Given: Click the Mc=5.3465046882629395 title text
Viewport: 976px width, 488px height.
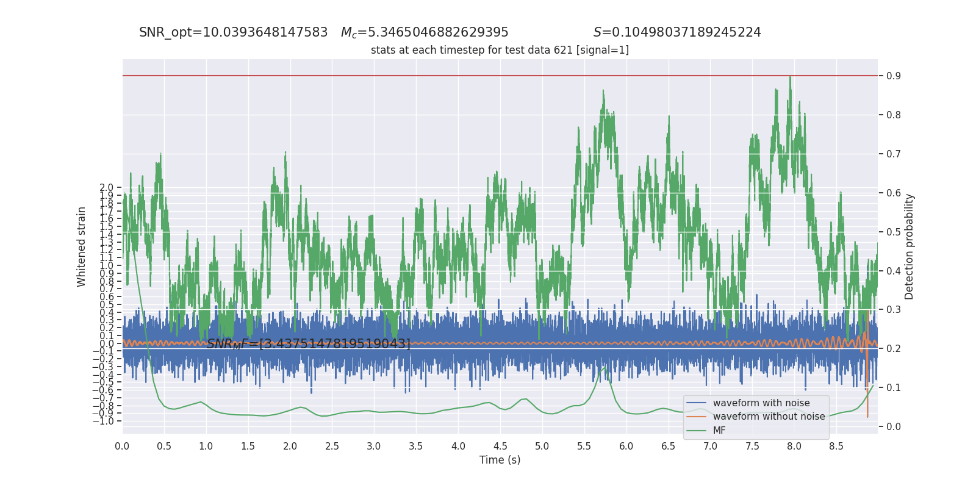Looking at the screenshot, I should click(425, 32).
